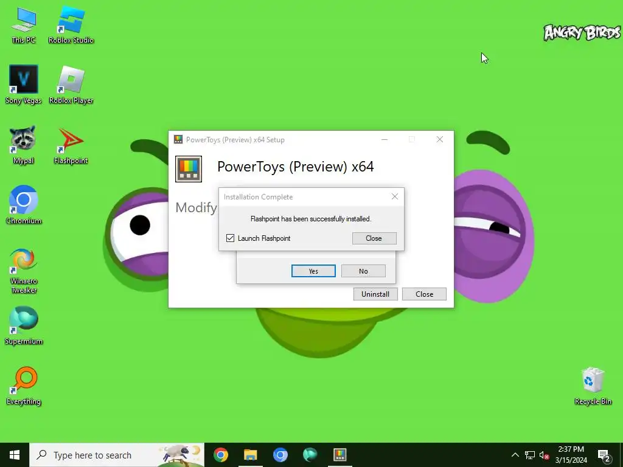Switch to PowerToys Setup taskbar item

[x=339, y=455]
